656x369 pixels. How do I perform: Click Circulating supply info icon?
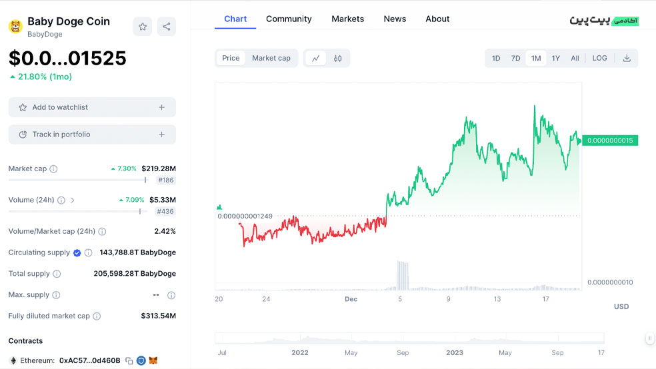point(88,253)
